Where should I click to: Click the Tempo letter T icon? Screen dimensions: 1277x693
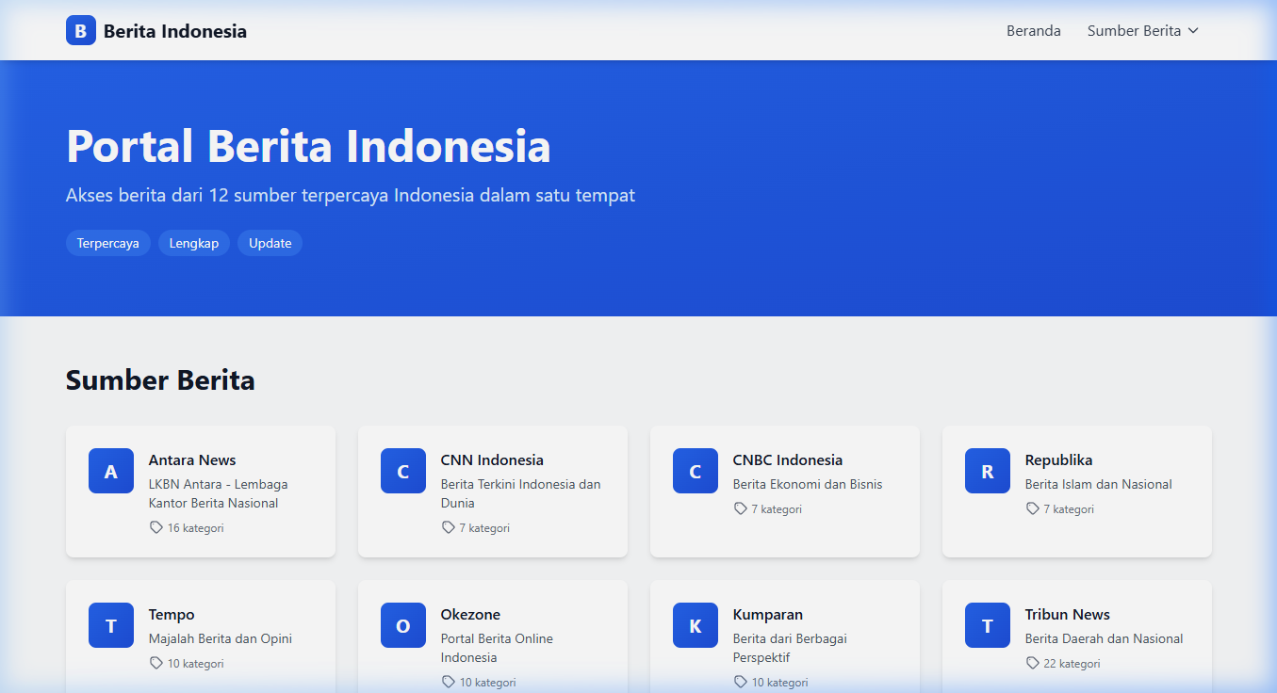(x=111, y=625)
